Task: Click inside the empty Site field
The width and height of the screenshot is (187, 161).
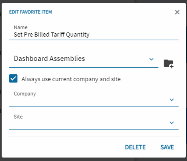Action: point(94,121)
